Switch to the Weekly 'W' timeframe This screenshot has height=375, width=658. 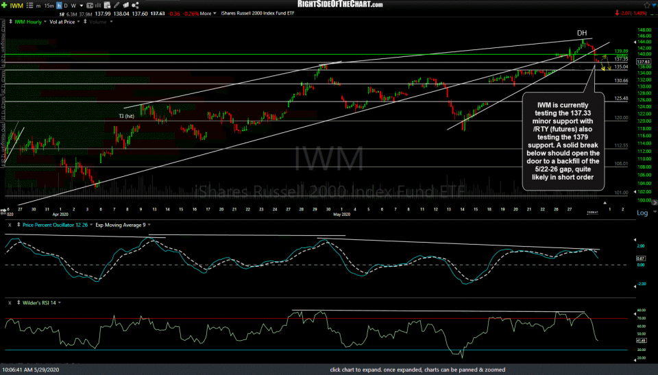click(x=73, y=5)
